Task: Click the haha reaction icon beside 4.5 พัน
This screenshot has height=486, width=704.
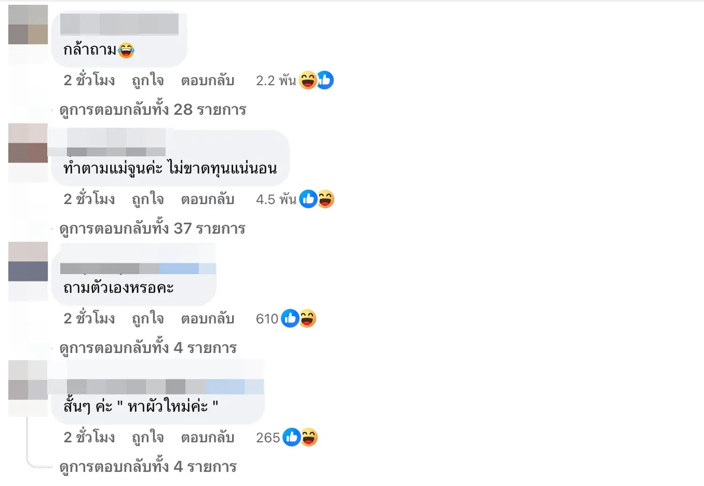Action: pyautogui.click(x=325, y=200)
